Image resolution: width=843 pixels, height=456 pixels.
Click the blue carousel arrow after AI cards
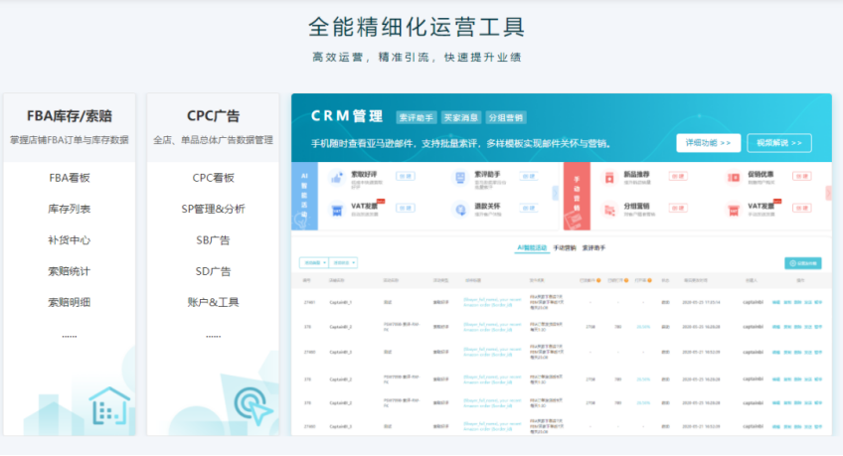point(556,193)
